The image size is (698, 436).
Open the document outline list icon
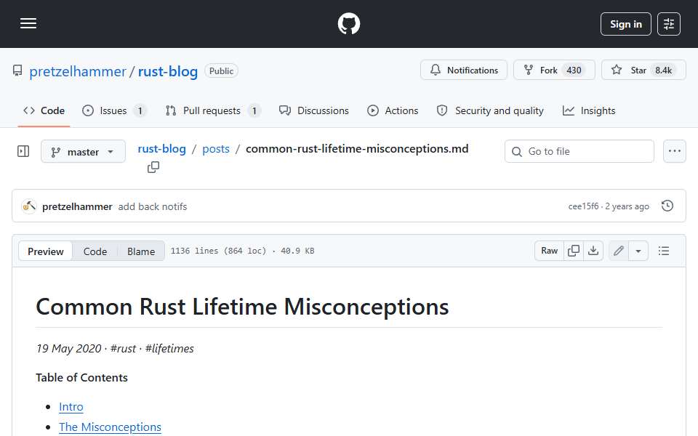point(664,251)
